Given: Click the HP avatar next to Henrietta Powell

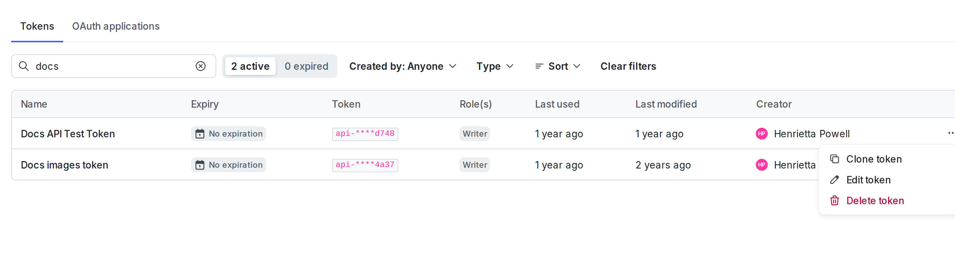Looking at the screenshot, I should tap(762, 134).
